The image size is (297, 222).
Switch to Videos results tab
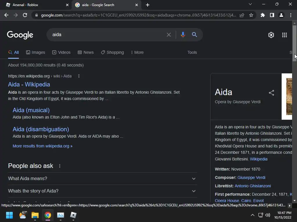[61, 53]
